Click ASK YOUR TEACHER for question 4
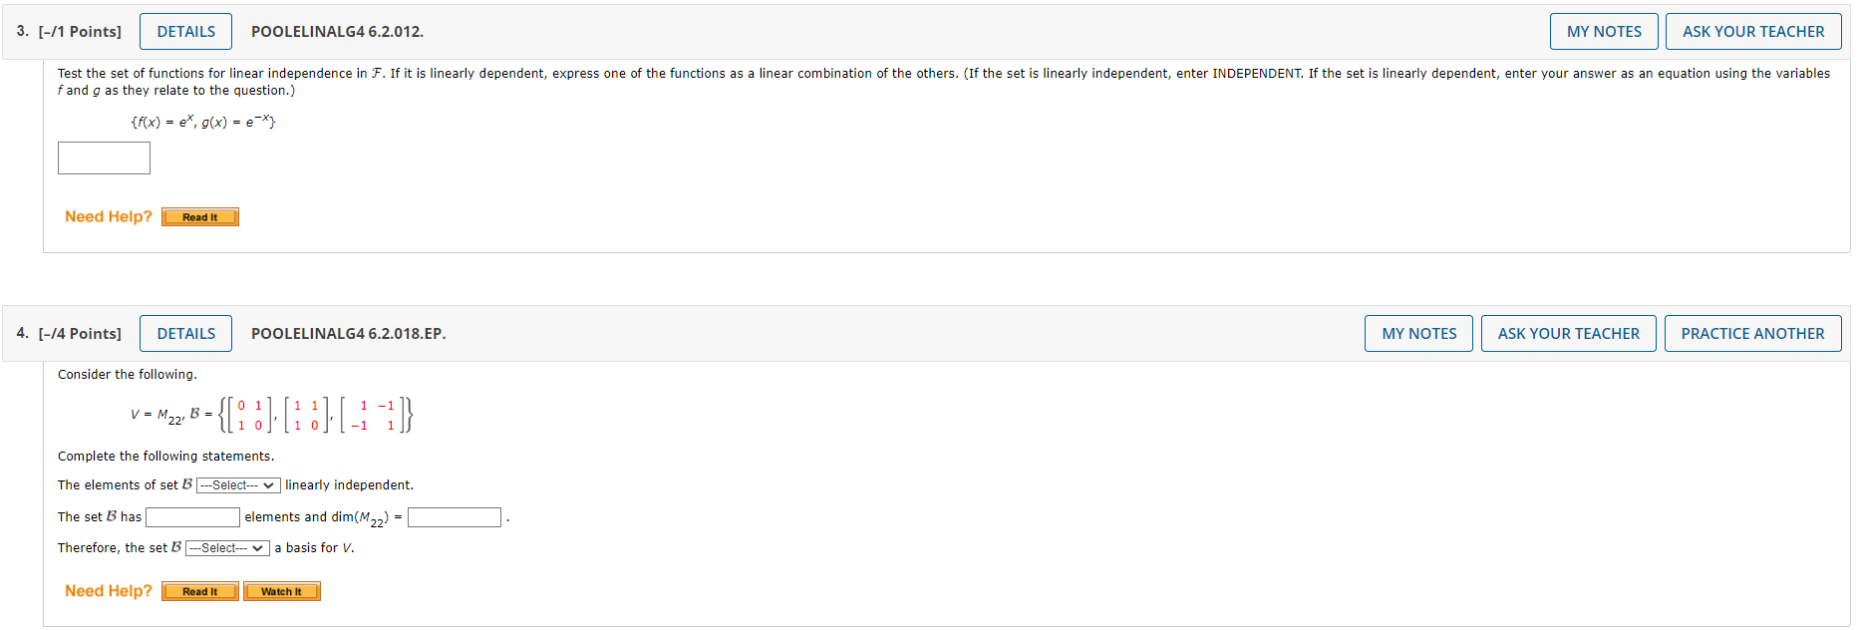The height and width of the screenshot is (630, 1858). (x=1568, y=333)
